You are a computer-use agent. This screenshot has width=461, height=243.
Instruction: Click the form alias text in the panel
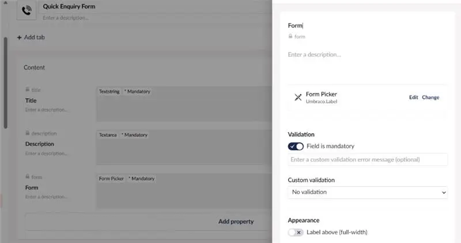click(300, 37)
